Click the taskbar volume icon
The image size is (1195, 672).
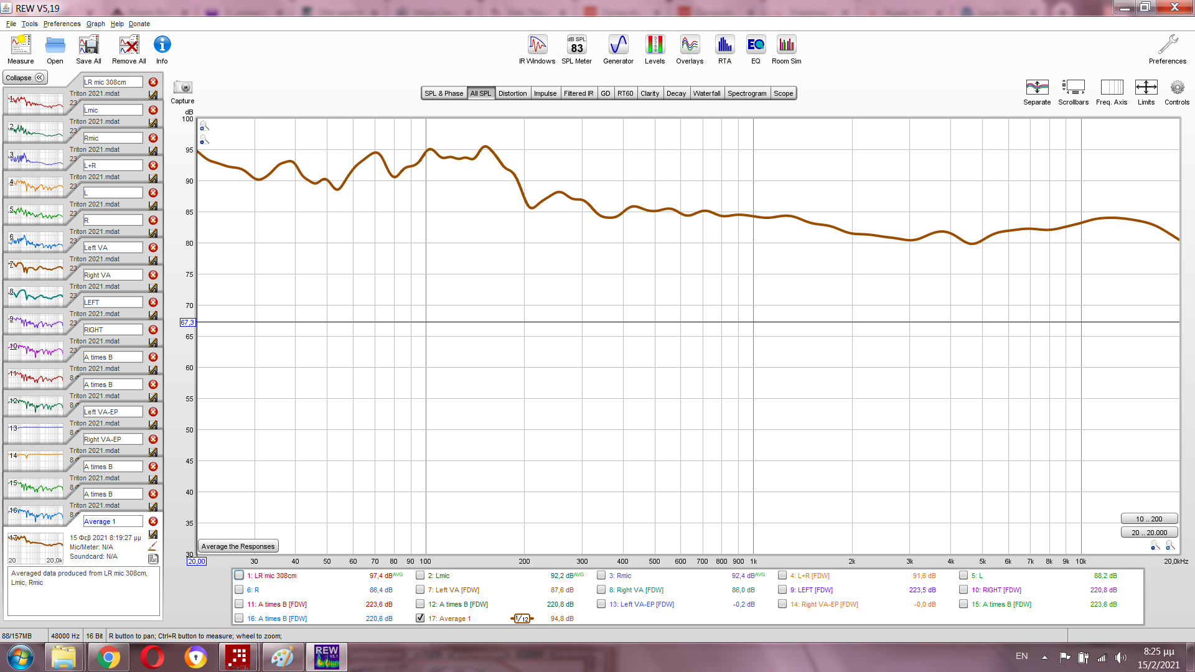(x=1120, y=657)
